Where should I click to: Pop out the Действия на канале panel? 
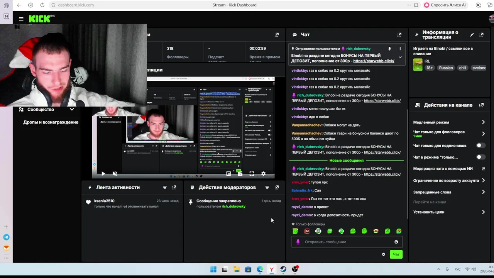(x=481, y=105)
